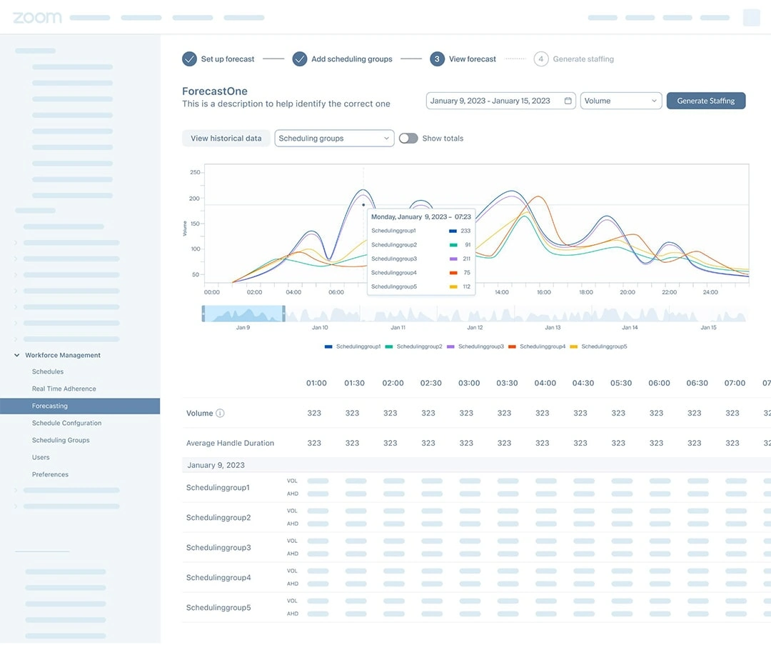Collapse the Workforce Management section
The image size is (771, 645).
pos(17,355)
